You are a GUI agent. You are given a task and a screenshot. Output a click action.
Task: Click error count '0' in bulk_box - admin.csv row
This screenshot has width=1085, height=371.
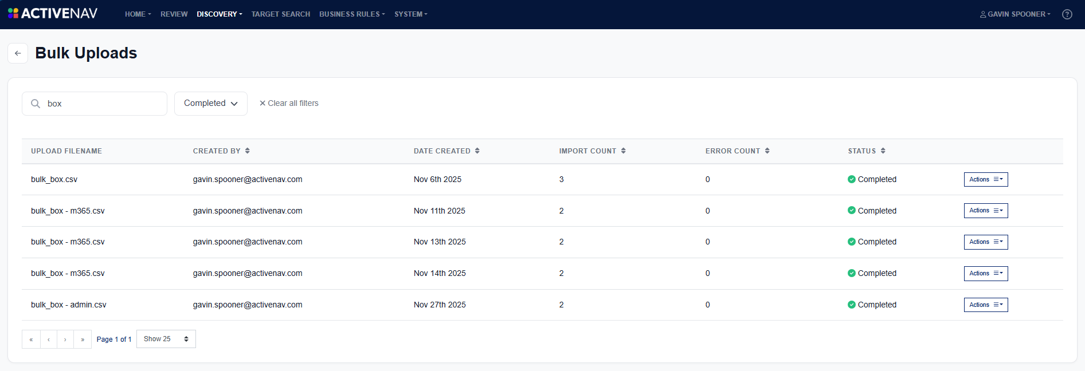(x=708, y=305)
